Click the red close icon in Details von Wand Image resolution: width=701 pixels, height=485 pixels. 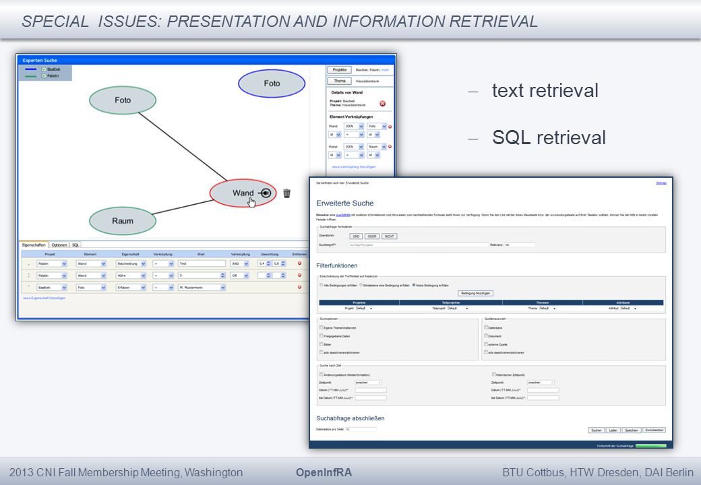point(383,104)
